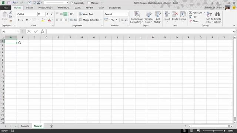This screenshot has height=133, width=237.
Task: Switch to Page Layout view in status bar
Action: (191, 131)
